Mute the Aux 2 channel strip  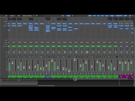(126, 74)
